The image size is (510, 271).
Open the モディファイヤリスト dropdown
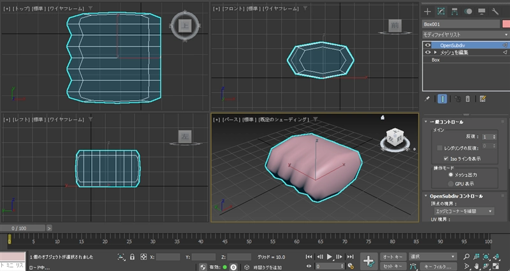pos(466,34)
